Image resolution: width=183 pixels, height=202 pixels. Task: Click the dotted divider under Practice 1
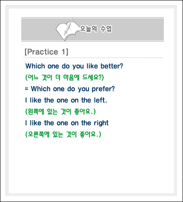click(x=93, y=58)
